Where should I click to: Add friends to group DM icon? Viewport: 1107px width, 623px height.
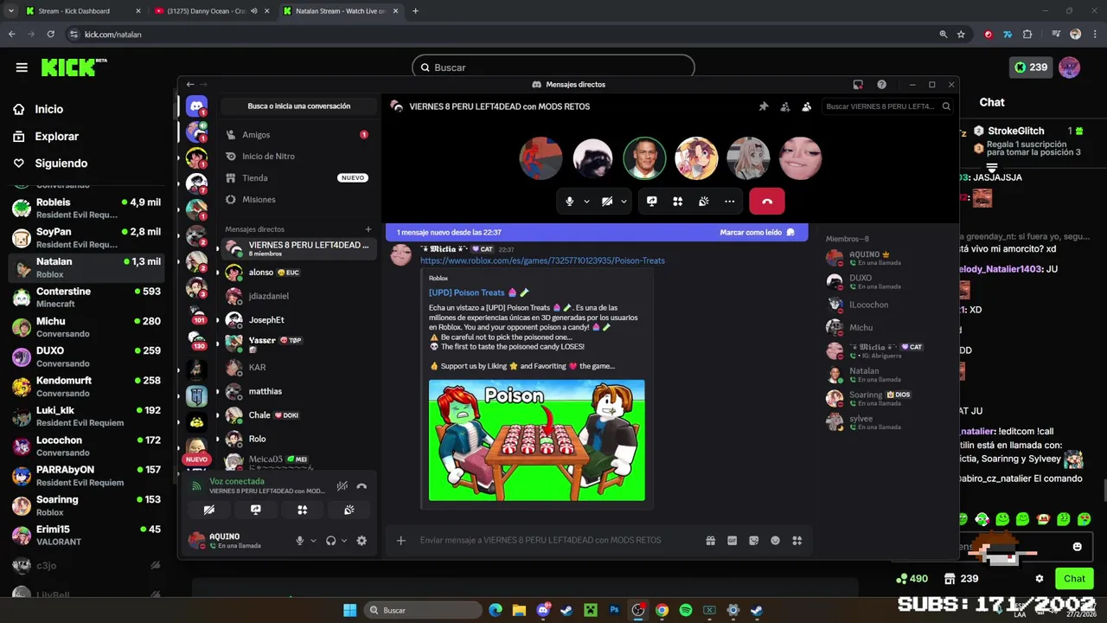784,106
